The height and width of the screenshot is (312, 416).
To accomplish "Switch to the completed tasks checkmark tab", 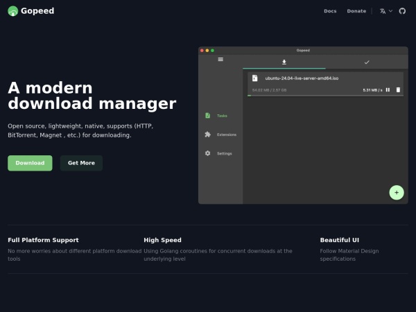I will [x=367, y=62].
